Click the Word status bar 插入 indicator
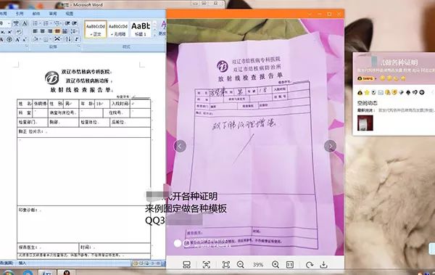The width and height of the screenshot is (435, 275). 22,263
